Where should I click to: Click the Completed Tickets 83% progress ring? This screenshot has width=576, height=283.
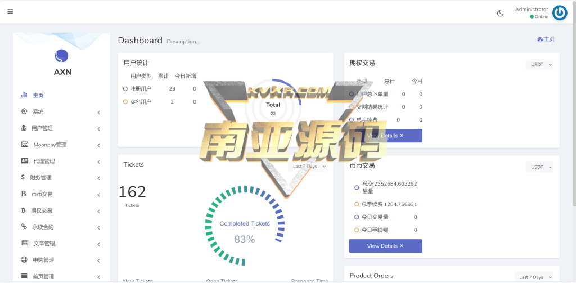coord(245,225)
